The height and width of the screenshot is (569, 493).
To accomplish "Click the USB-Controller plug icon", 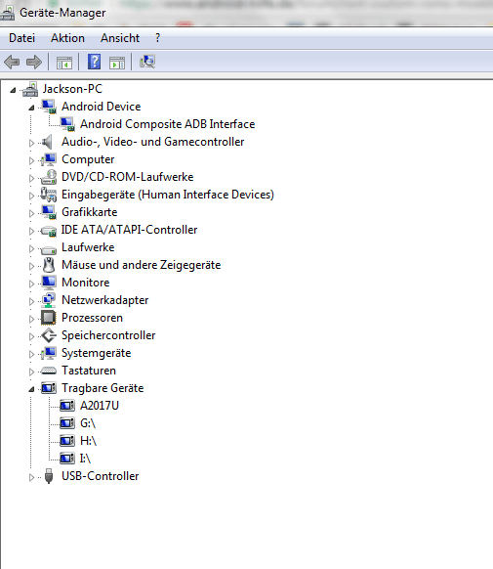I will pyautogui.click(x=49, y=476).
